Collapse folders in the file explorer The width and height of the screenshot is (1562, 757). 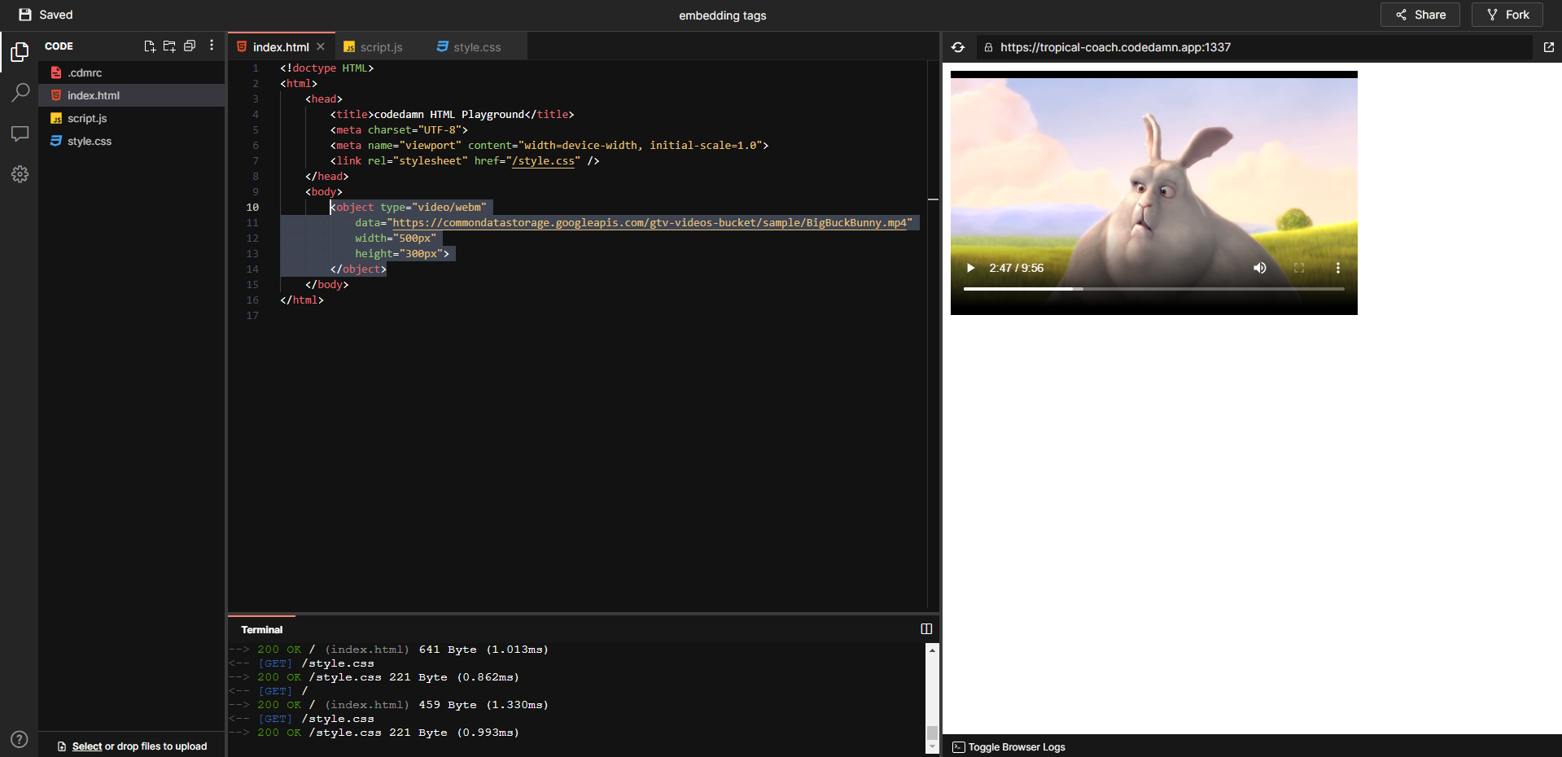[190, 46]
